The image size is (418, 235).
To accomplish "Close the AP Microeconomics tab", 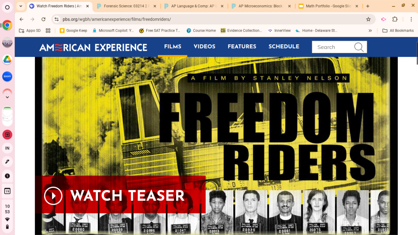I will click(289, 6).
